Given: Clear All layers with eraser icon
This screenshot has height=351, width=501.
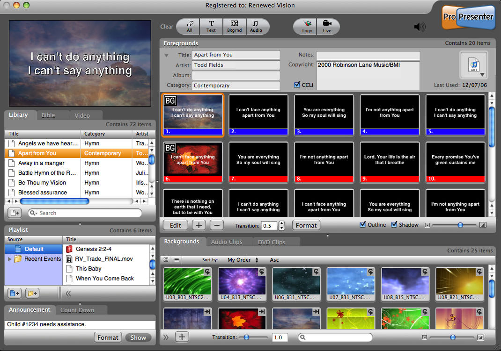Looking at the screenshot, I should coord(190,27).
